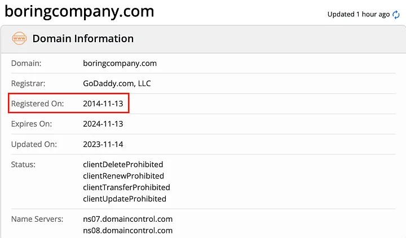Screen dimensions: 406x238
Task: Select the 2014-11-13 registration date
Action: point(103,104)
